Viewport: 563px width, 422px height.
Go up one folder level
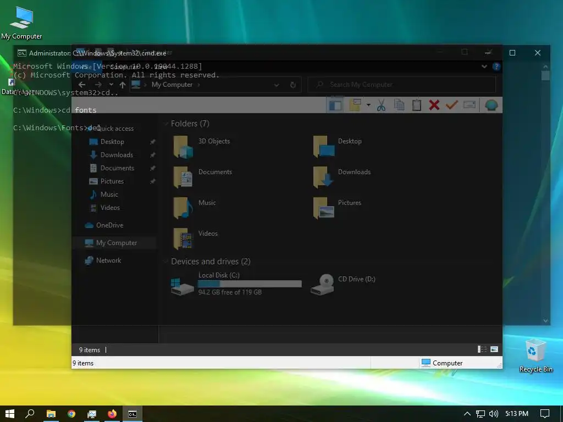coord(123,85)
